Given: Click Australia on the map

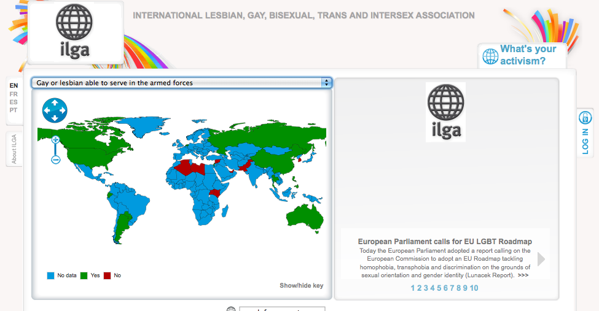Looking at the screenshot, I should point(305,218).
